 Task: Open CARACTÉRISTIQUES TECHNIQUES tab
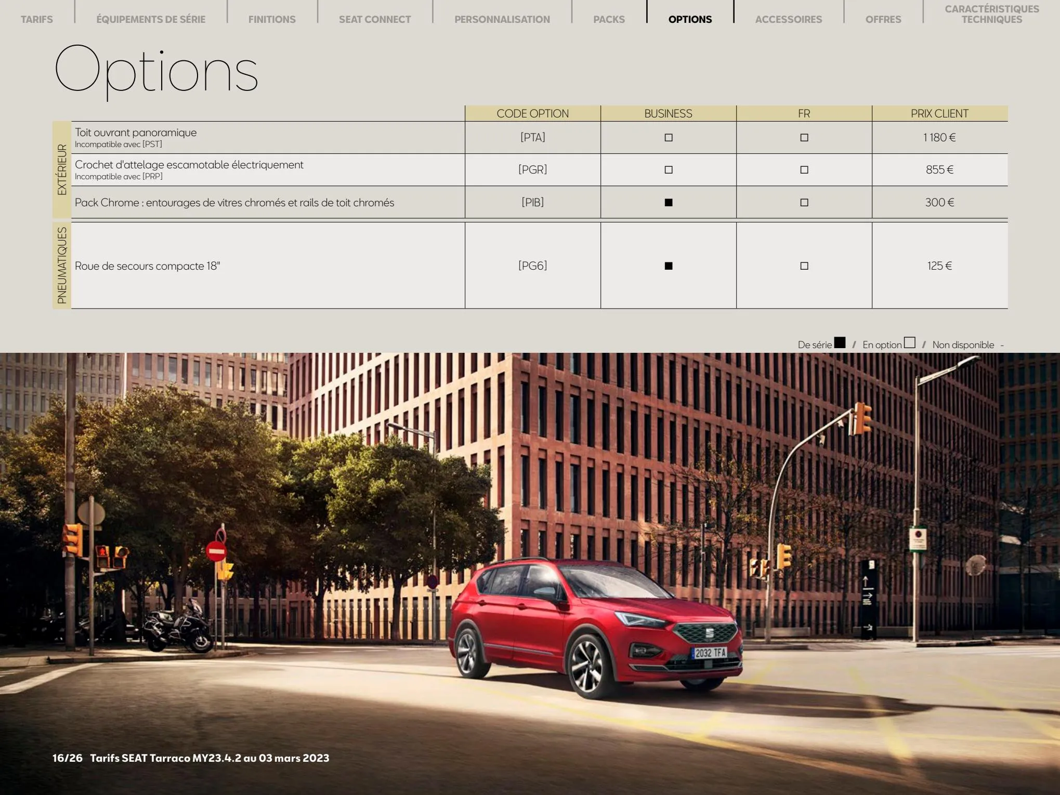[992, 14]
